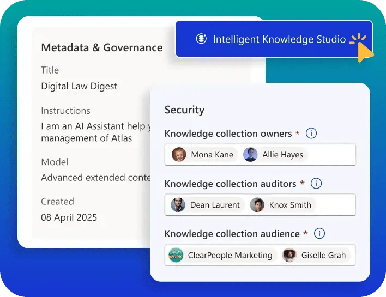
Task: Click the Security heading
Action: click(x=184, y=110)
